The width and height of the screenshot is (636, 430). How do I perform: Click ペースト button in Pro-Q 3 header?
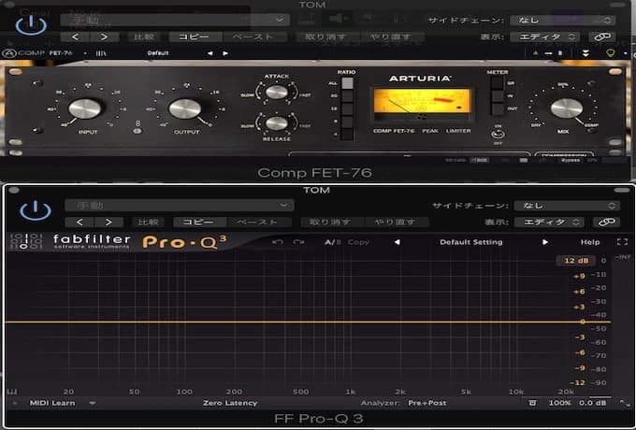[259, 222]
